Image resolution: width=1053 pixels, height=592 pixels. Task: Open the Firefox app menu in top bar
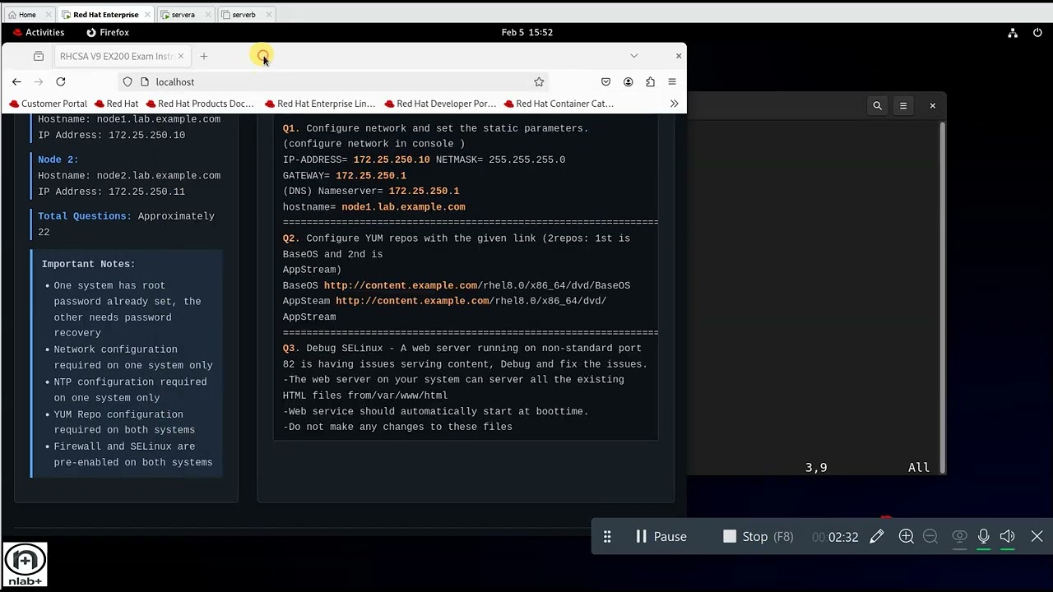[108, 32]
